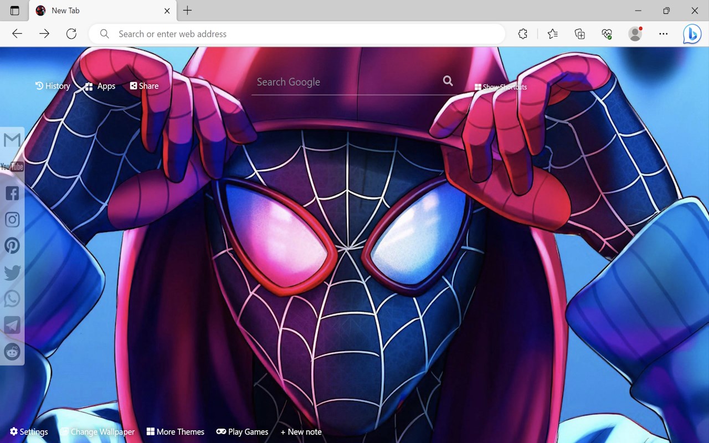The width and height of the screenshot is (709, 443).
Task: Open Collections toolbar icon
Action: click(x=580, y=34)
